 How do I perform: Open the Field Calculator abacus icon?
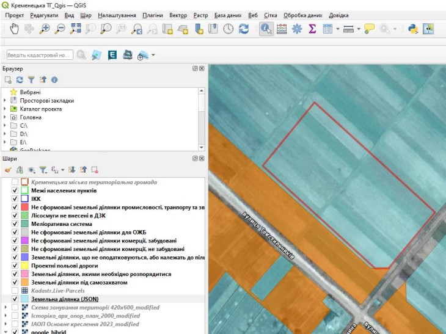pos(282,29)
